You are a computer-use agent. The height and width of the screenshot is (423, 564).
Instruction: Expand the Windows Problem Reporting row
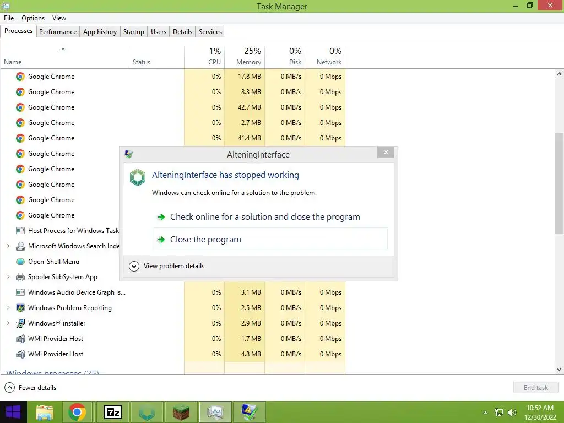pos(8,308)
